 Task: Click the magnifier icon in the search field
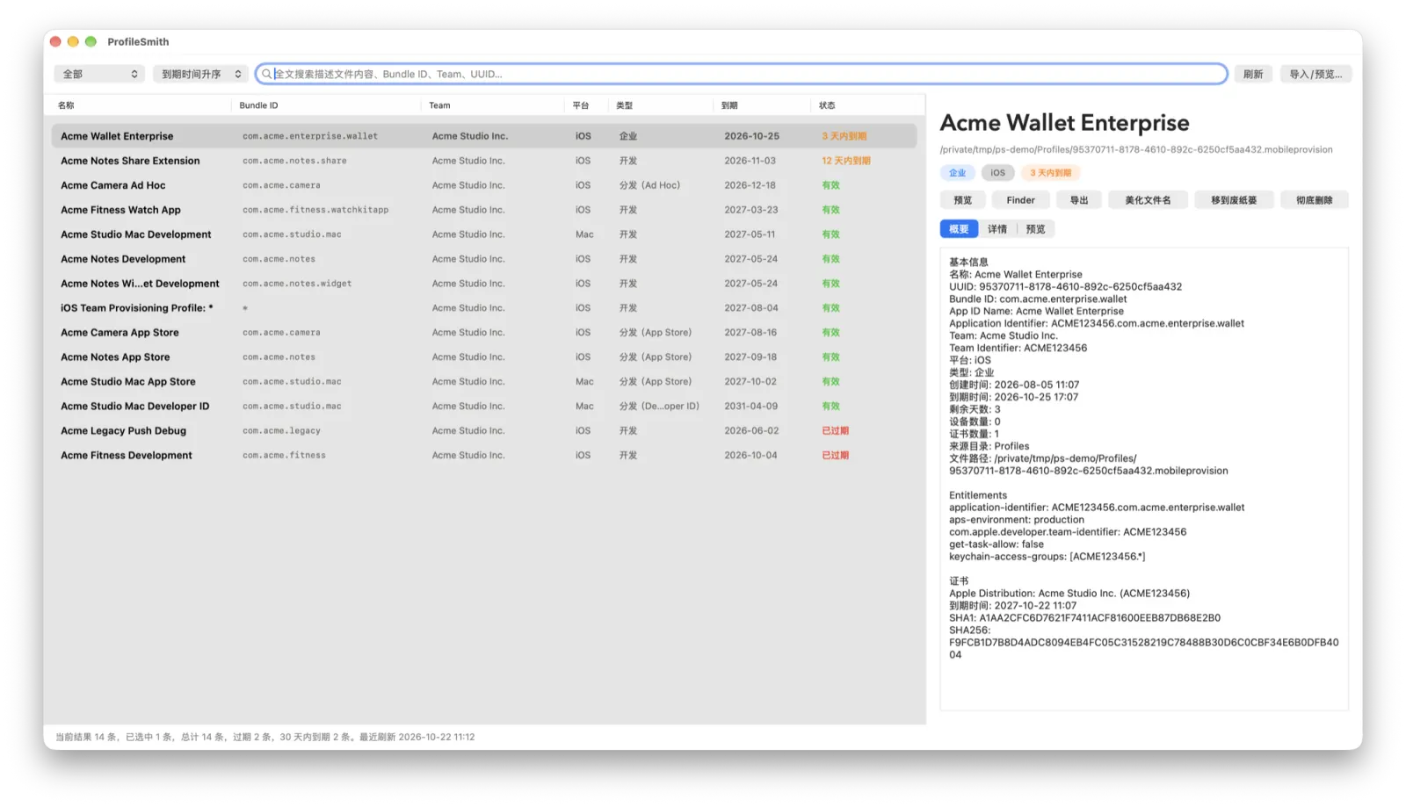click(266, 75)
